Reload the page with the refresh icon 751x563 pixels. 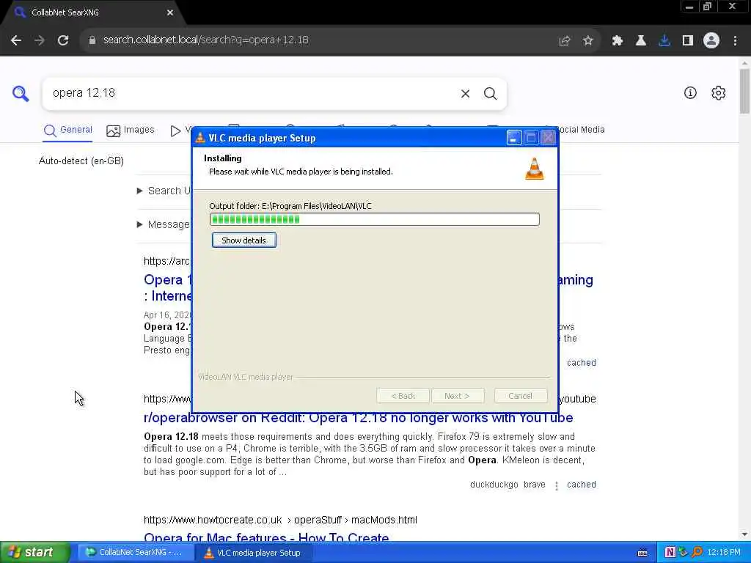click(63, 40)
